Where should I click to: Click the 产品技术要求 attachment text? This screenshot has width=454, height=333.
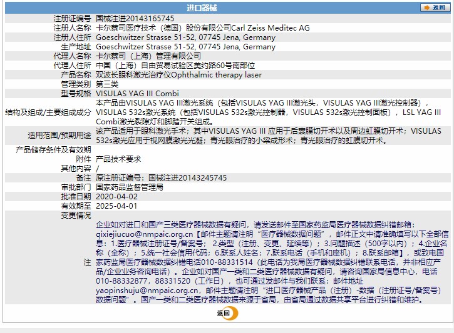click(x=118, y=159)
